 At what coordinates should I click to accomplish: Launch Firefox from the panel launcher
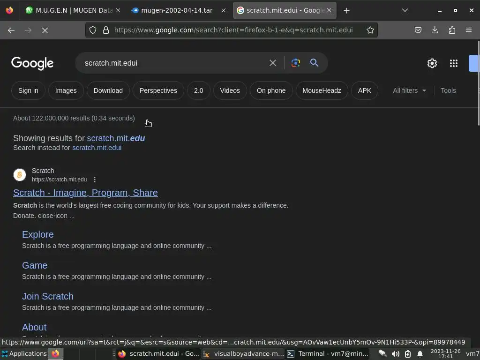point(55,353)
